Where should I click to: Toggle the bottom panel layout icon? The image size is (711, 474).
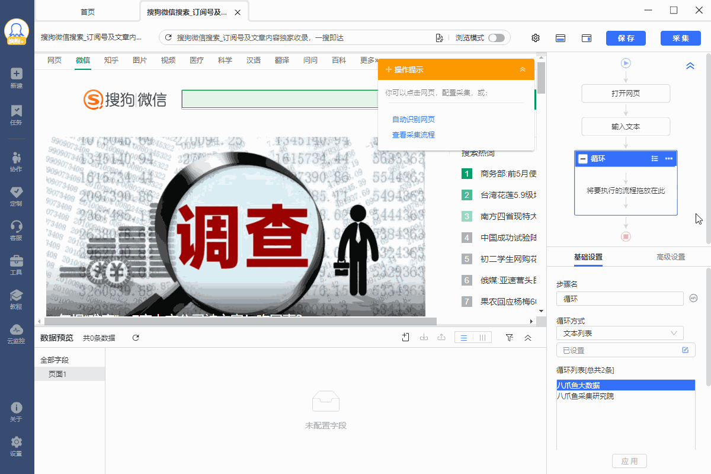click(x=561, y=38)
